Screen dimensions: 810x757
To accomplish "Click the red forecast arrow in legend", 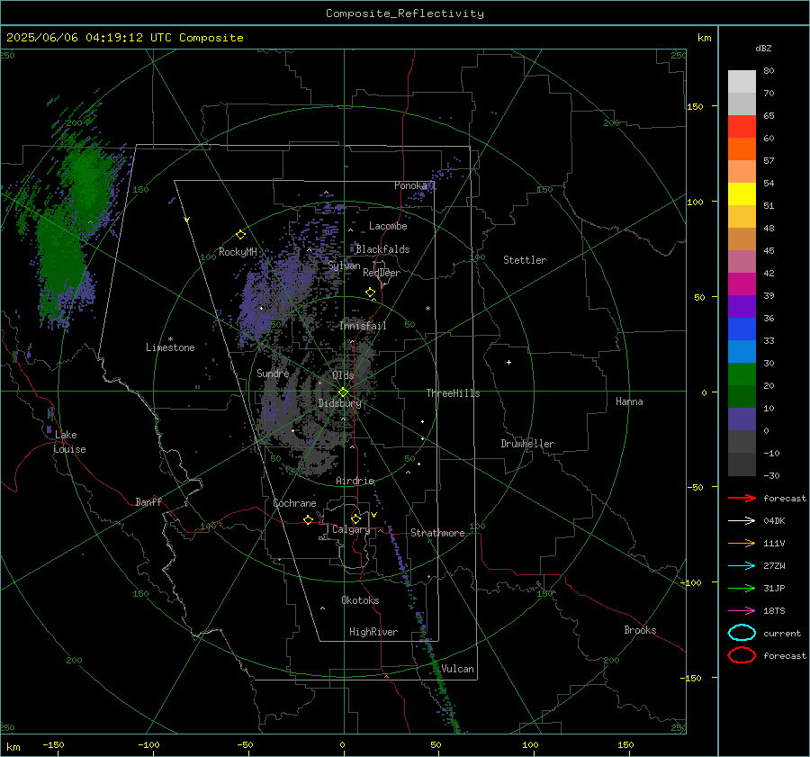I will pos(742,498).
